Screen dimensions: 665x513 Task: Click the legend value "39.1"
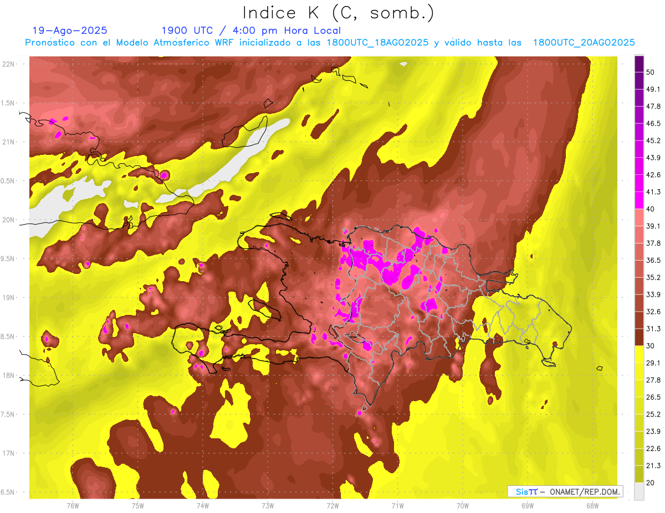[x=653, y=226]
